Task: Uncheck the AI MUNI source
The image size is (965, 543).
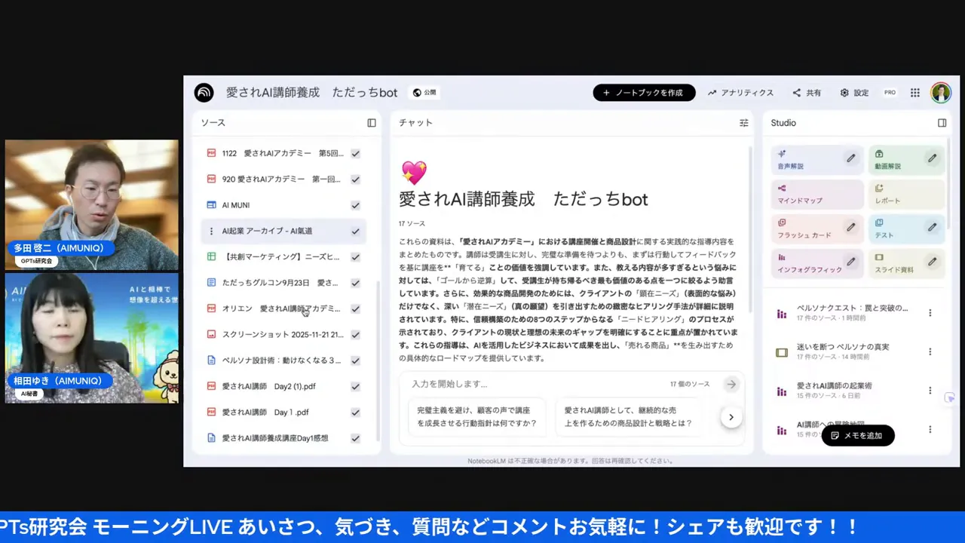Action: (355, 204)
